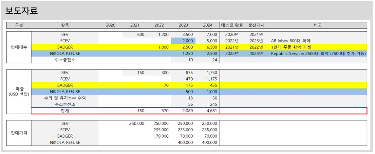
Task: Select 150 in the 합계 total row
Action: [141, 111]
